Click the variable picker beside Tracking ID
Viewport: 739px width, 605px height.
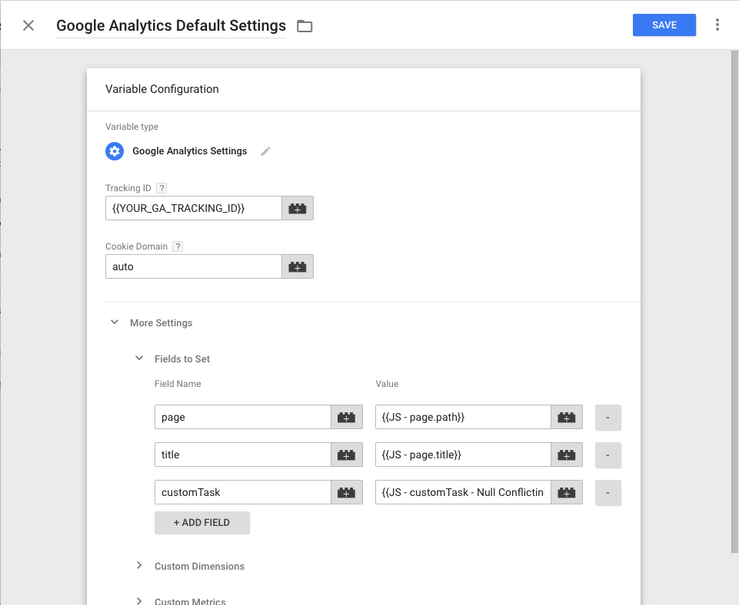(298, 208)
